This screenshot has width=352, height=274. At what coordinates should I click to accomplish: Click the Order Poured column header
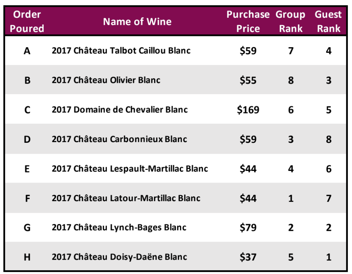pyautogui.click(x=27, y=21)
